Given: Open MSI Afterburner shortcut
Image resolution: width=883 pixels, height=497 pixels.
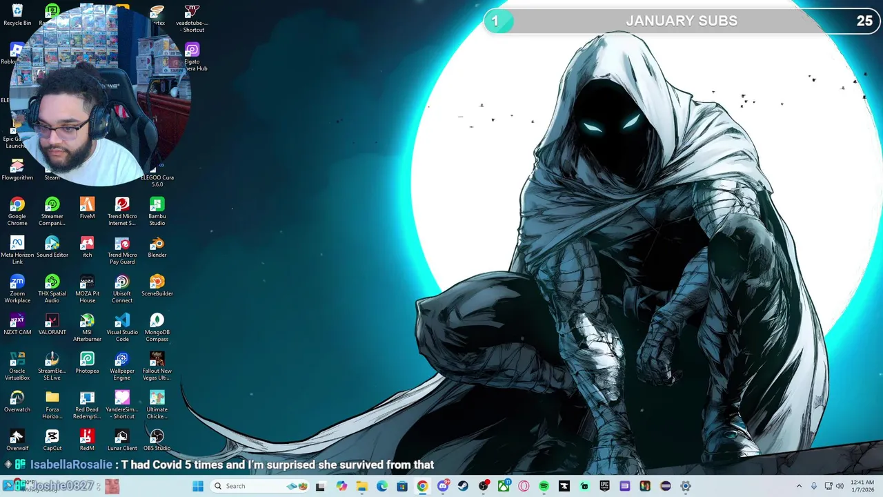Looking at the screenshot, I should coord(87,327).
